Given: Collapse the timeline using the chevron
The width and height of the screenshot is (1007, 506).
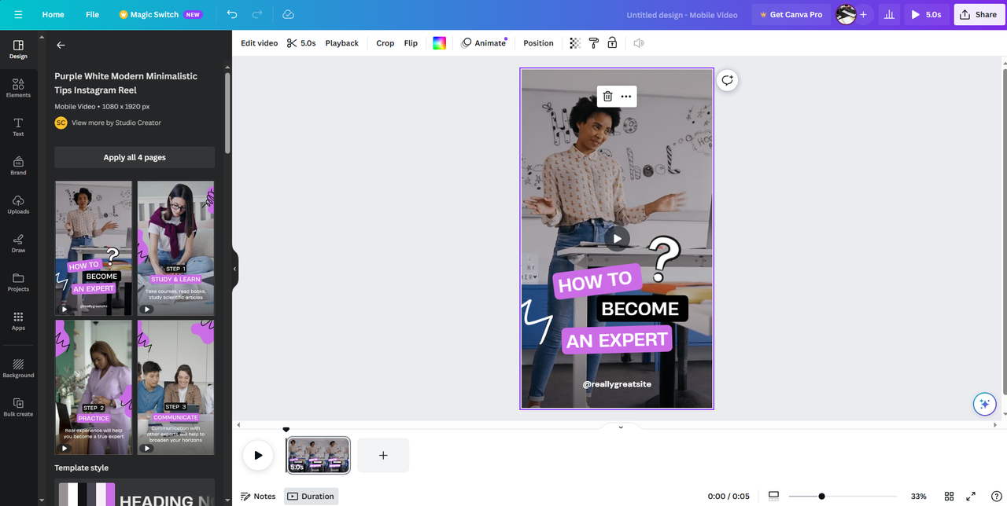Looking at the screenshot, I should click(621, 427).
